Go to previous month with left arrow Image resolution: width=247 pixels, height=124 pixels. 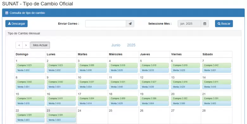tap(19, 45)
